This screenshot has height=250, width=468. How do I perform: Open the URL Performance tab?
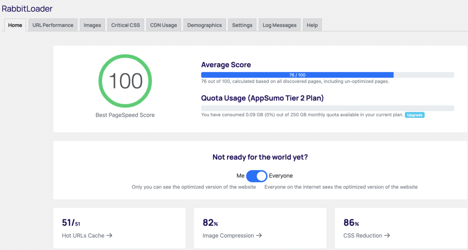coord(53,25)
